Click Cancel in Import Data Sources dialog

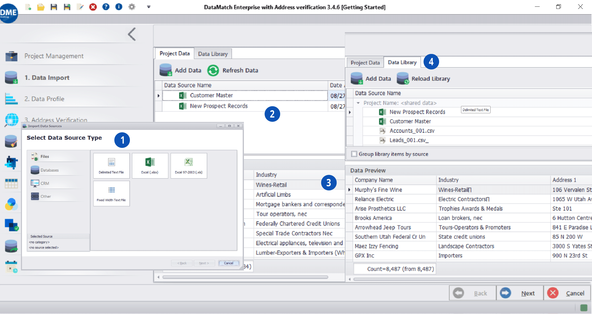tap(229, 263)
